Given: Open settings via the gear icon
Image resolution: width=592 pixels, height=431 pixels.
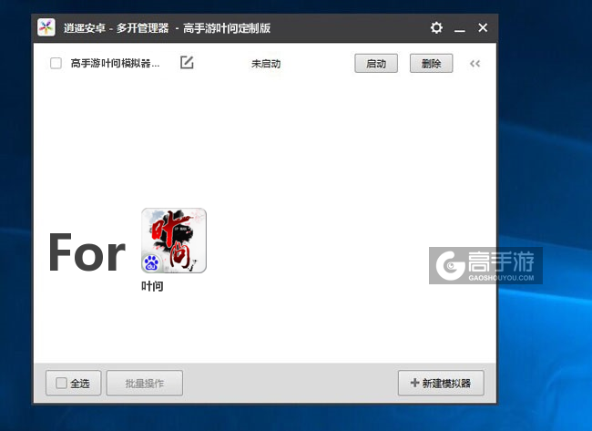Looking at the screenshot, I should (436, 27).
